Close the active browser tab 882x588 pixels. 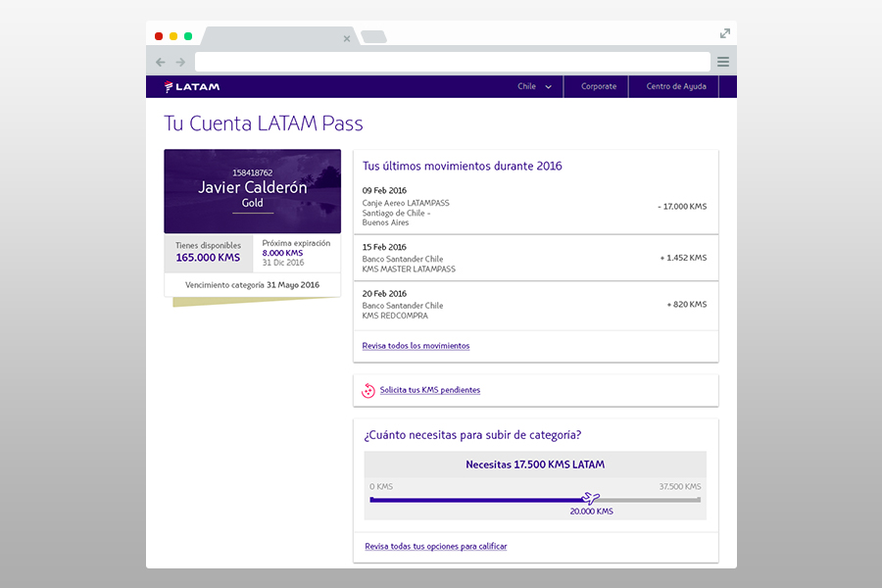click(347, 39)
